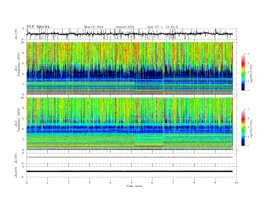Click the log(PSD) label beside ch.2 color bar

(x=252, y=129)
